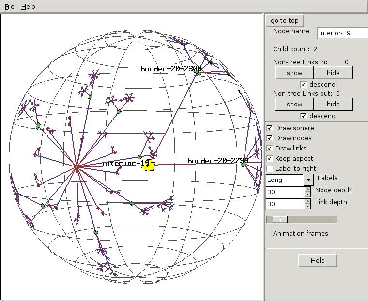Click into the Node name field
The image size is (368, 301).
pyautogui.click(x=343, y=33)
